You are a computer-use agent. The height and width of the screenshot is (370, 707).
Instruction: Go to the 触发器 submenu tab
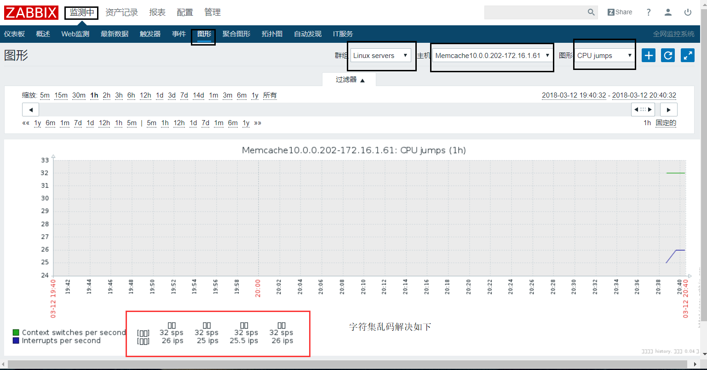[150, 34]
